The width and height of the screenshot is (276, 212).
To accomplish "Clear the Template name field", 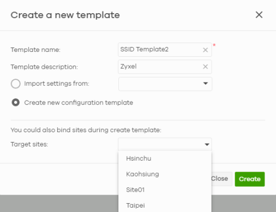I will [x=205, y=50].
